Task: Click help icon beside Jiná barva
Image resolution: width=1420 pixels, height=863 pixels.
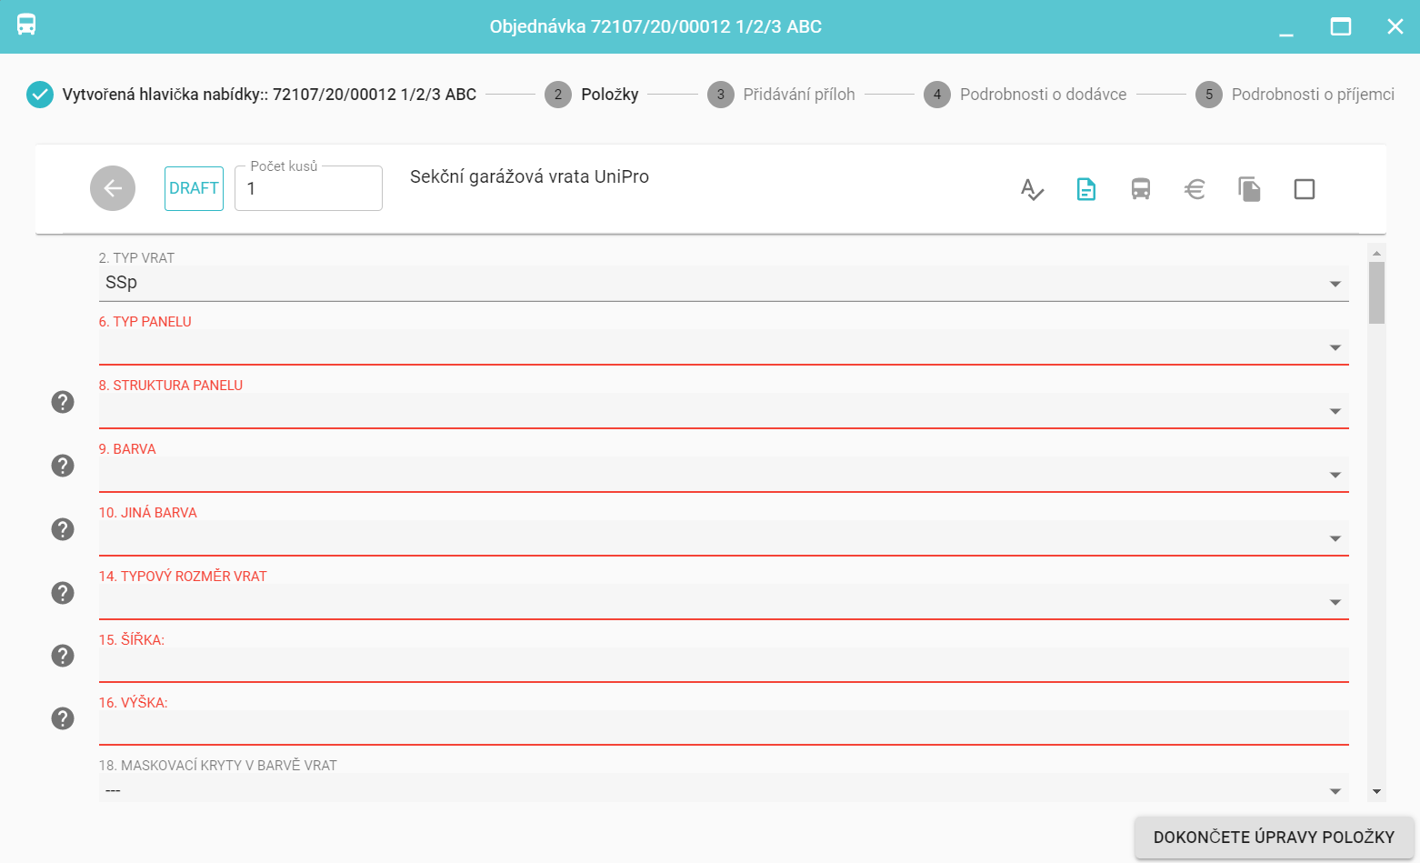Action: click(63, 529)
